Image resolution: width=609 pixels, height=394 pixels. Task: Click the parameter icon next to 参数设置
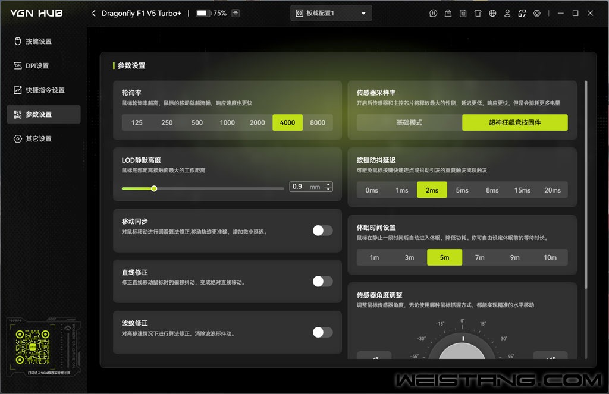[x=17, y=115]
